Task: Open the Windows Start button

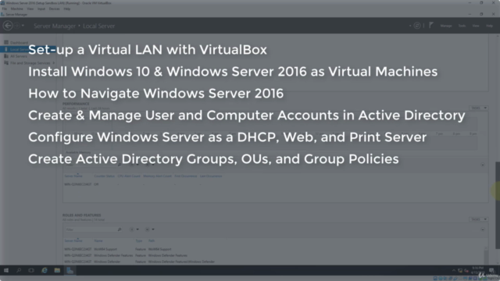Action: pyautogui.click(x=6, y=271)
